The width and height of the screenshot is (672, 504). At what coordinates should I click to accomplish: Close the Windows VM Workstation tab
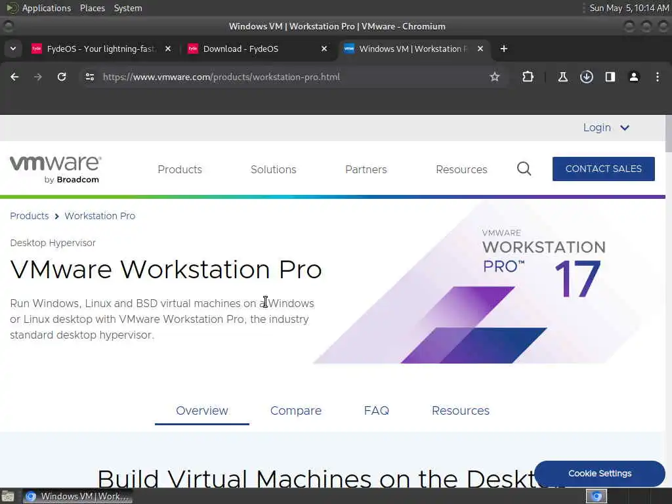click(480, 49)
